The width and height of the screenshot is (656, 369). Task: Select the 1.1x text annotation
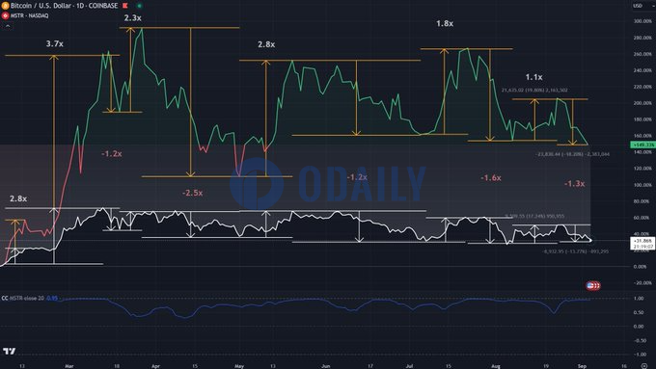(533, 77)
